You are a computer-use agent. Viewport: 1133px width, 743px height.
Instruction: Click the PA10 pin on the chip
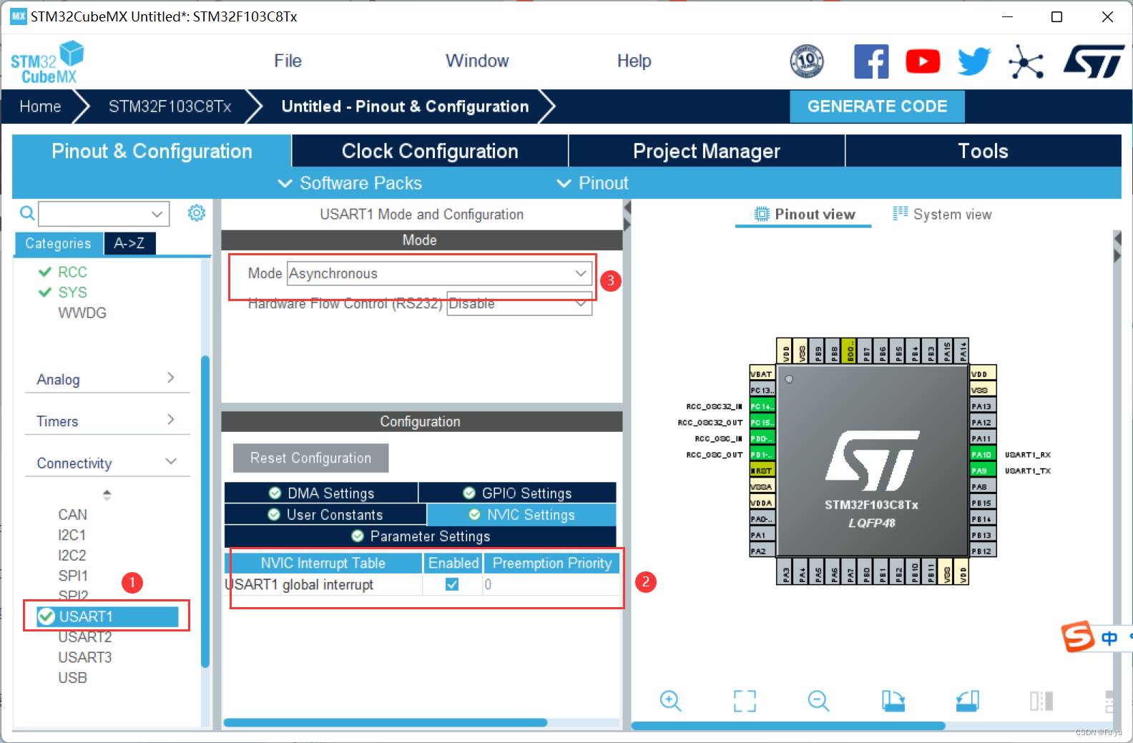982,454
